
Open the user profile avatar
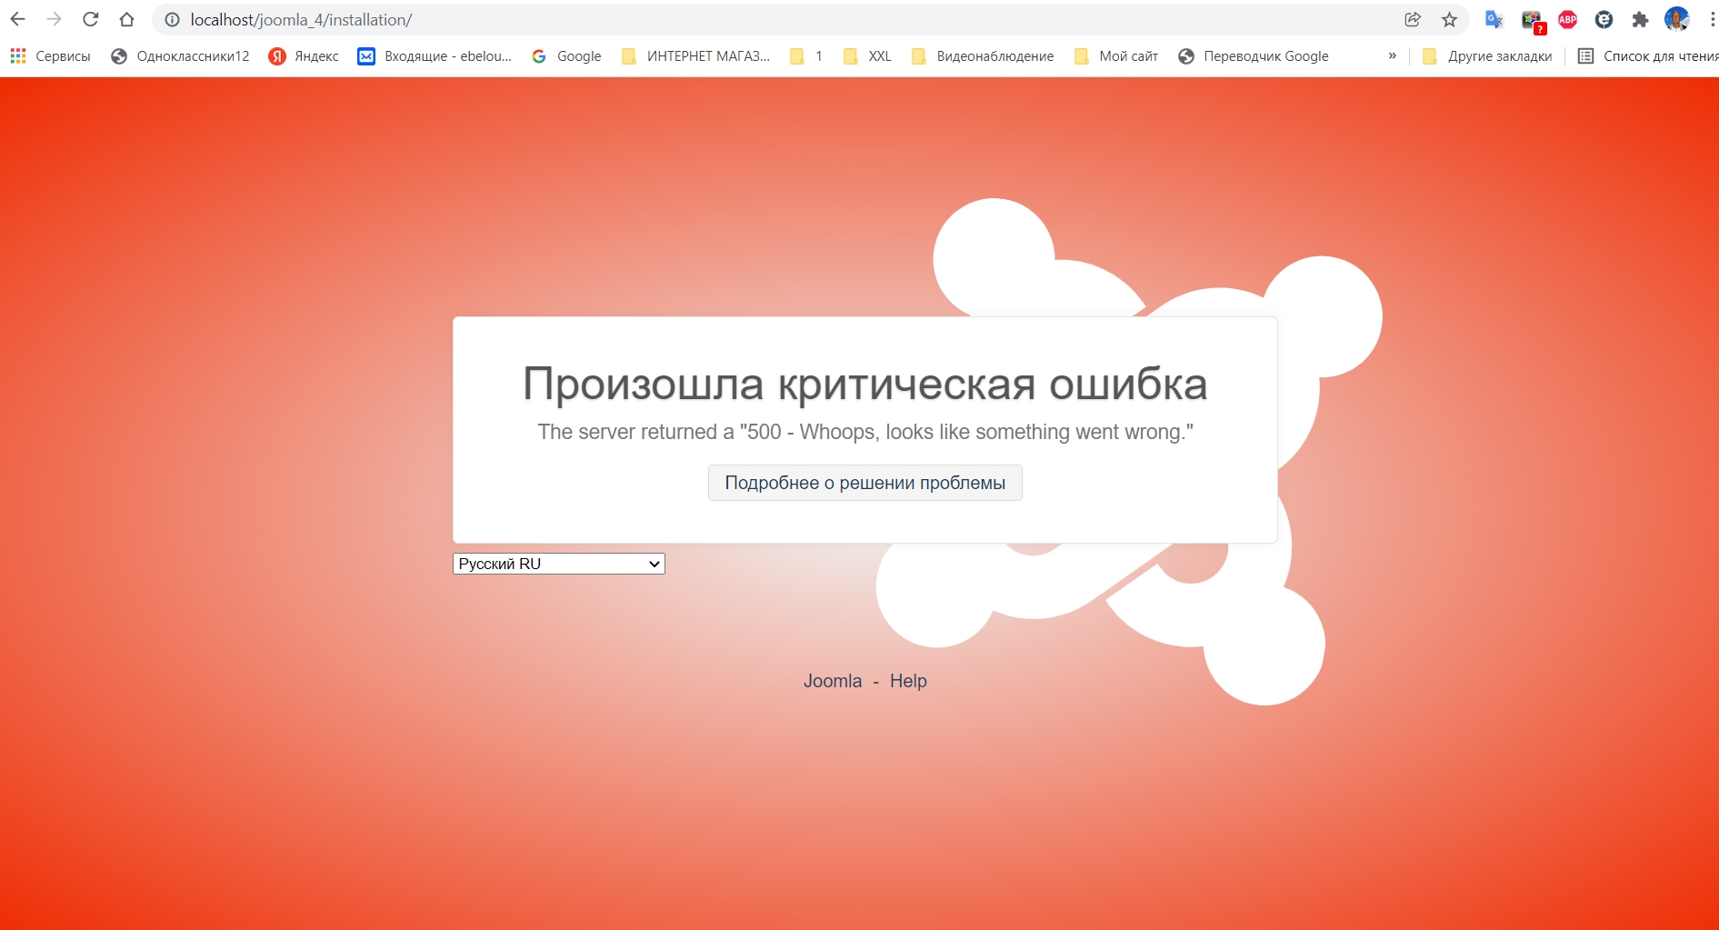tap(1676, 19)
